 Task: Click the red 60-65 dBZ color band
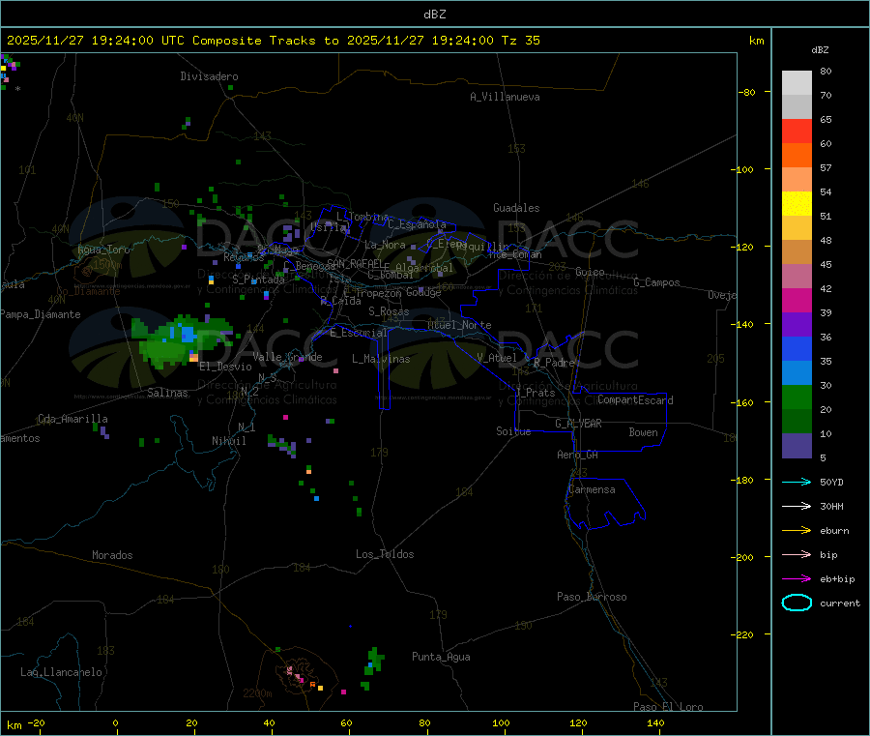pos(797,131)
